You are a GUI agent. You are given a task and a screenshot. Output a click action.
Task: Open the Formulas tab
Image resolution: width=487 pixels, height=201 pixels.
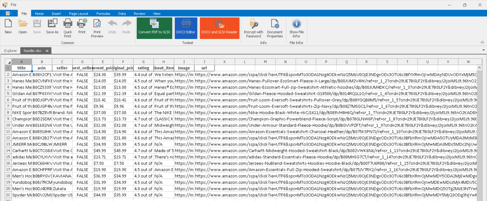point(103,14)
